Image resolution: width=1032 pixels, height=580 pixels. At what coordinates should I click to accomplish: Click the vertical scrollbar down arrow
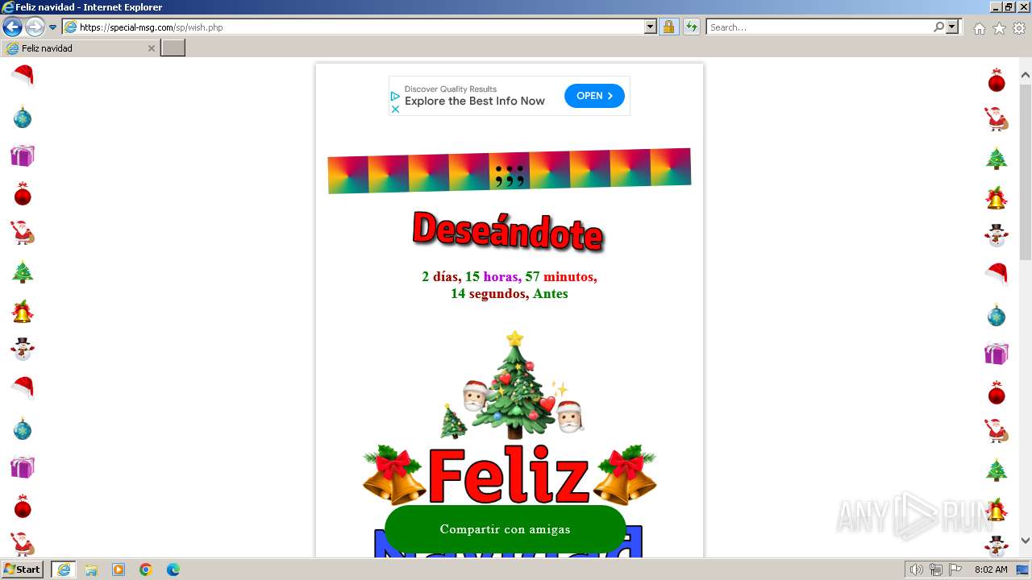tap(1026, 541)
